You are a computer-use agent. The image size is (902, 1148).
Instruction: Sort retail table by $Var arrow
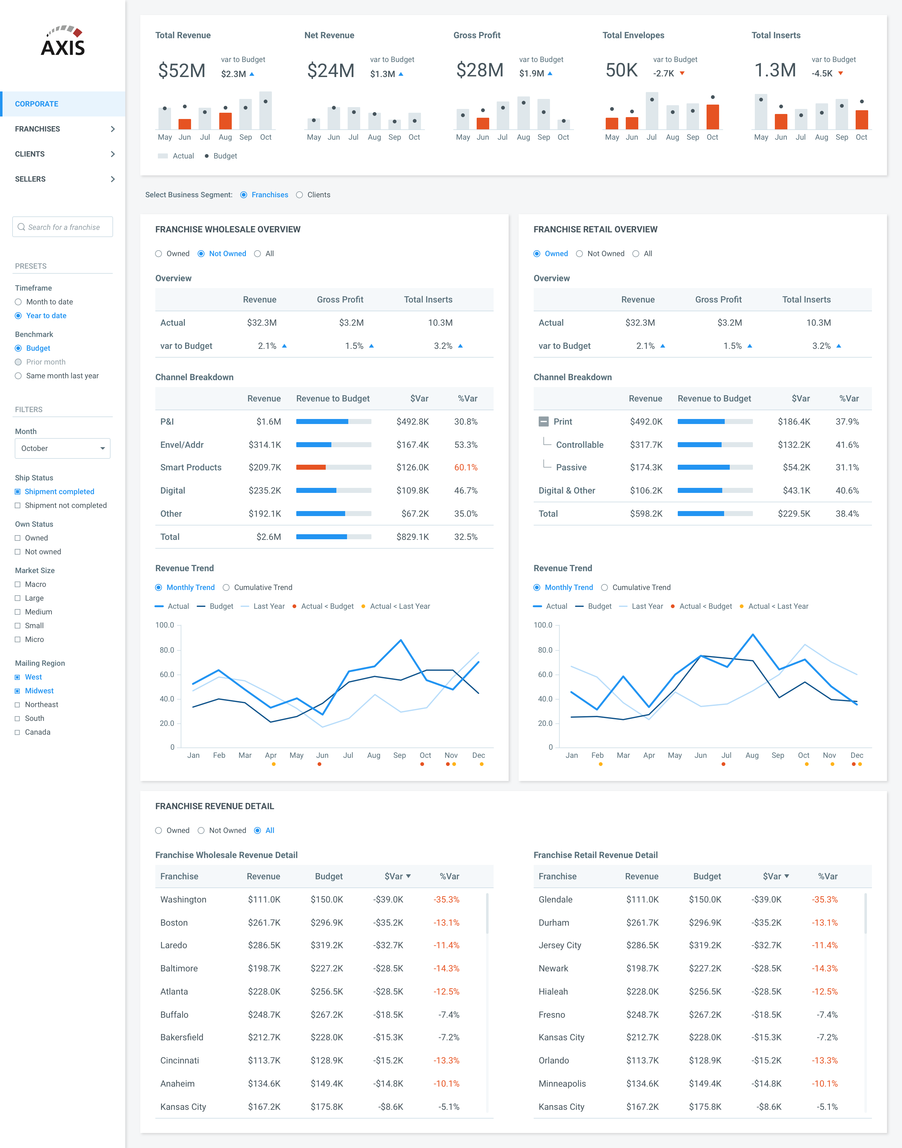(786, 876)
